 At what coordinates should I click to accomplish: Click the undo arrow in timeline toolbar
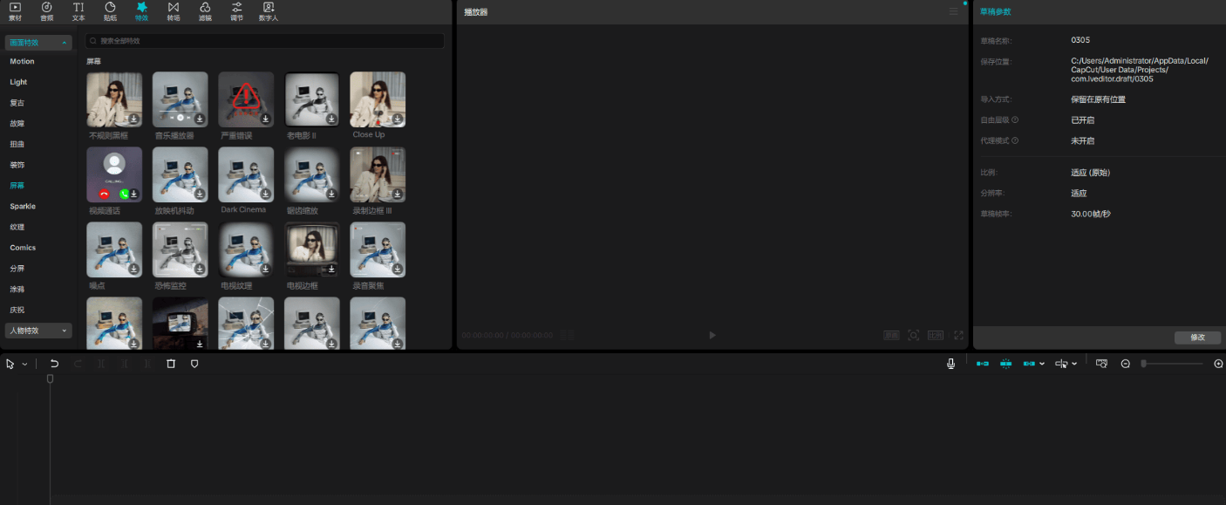pos(54,364)
